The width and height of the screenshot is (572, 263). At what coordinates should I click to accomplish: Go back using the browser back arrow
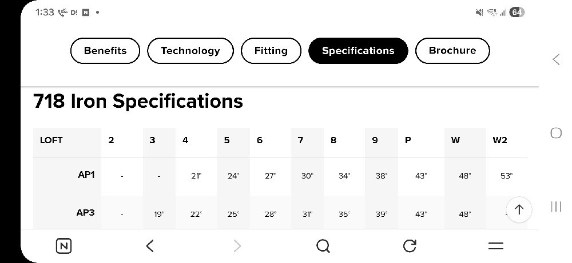click(x=150, y=246)
